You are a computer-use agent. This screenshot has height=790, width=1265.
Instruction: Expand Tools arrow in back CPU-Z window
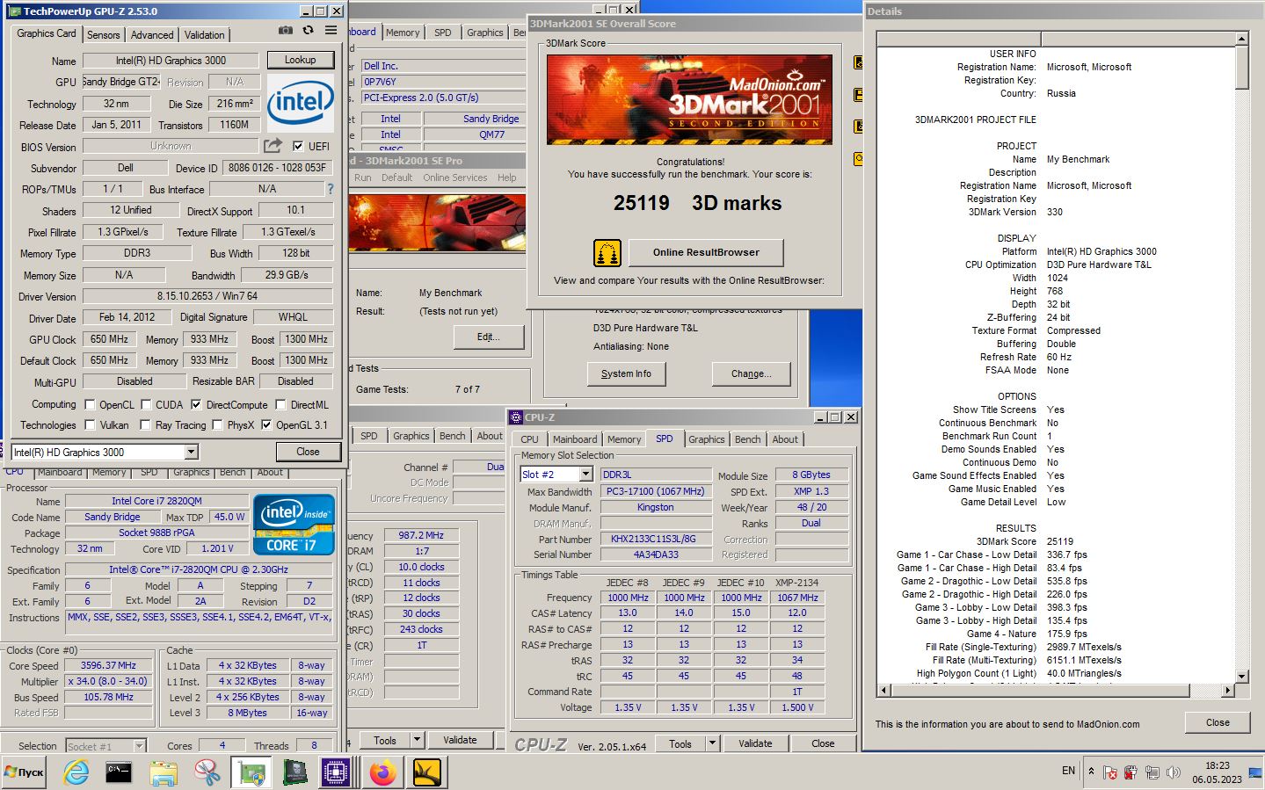(418, 740)
